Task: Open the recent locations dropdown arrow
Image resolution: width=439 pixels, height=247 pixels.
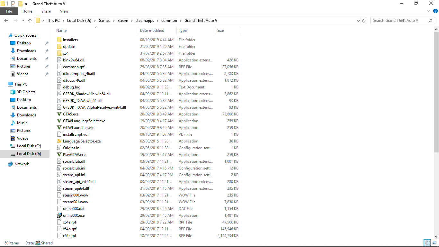Action: (x=23, y=21)
